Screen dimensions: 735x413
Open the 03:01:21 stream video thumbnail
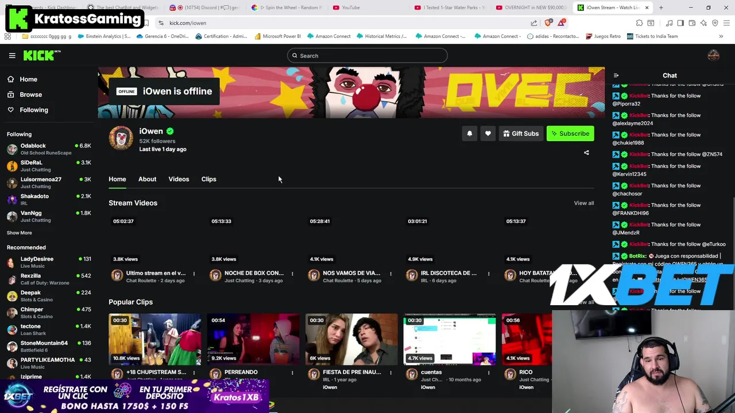coord(450,240)
